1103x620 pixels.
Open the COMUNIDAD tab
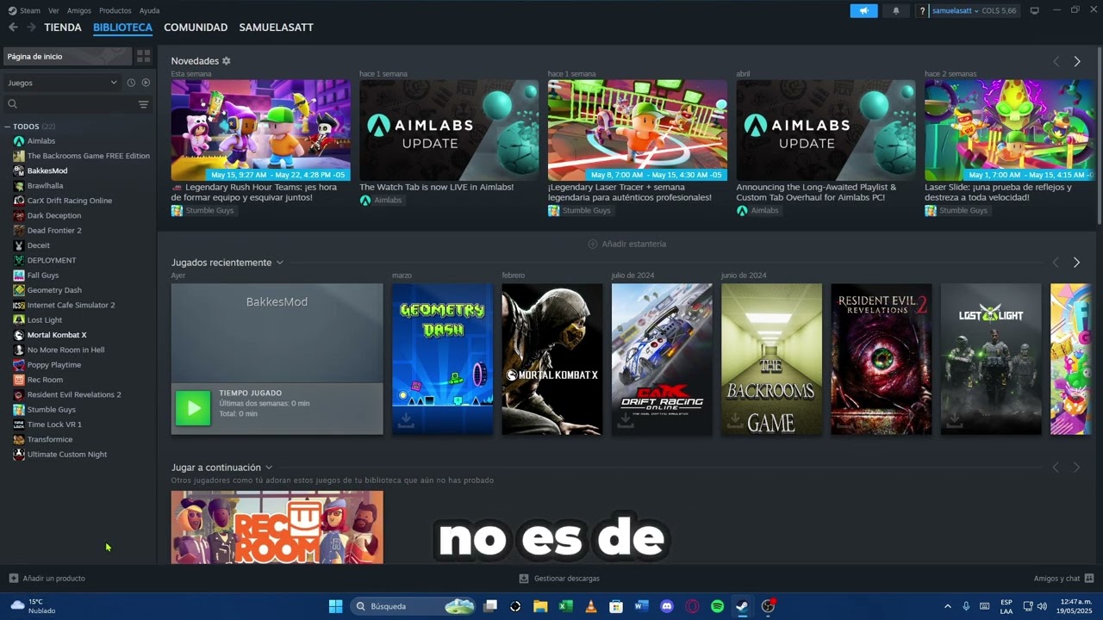[x=196, y=28]
